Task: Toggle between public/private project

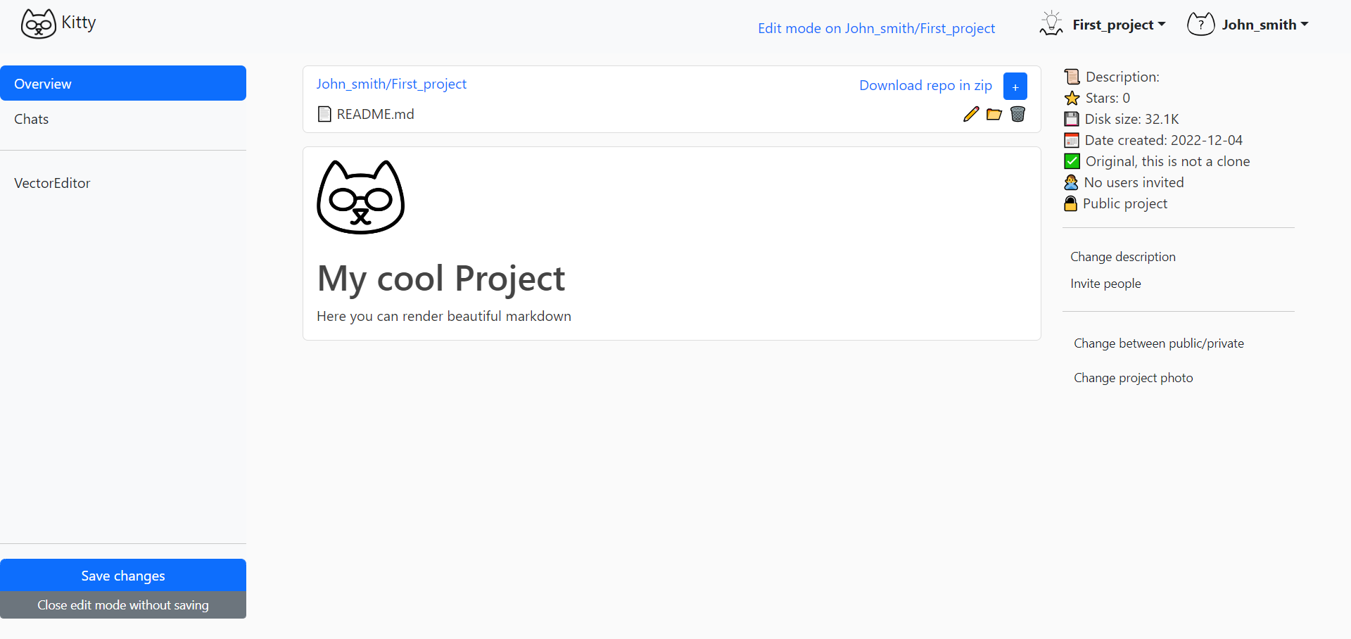Action: (1158, 343)
